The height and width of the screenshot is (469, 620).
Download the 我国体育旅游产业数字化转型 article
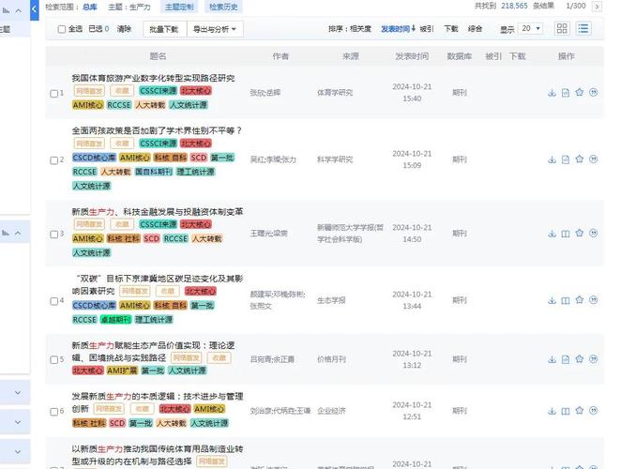[552, 93]
